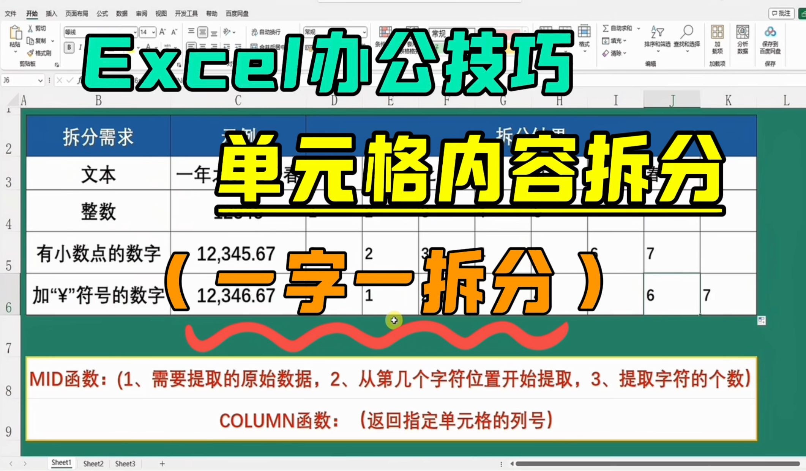Open the File (文件) menu
806x471 pixels.
[11, 14]
